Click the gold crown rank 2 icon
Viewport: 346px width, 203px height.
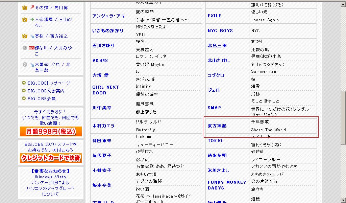pyautogui.click(x=24, y=20)
